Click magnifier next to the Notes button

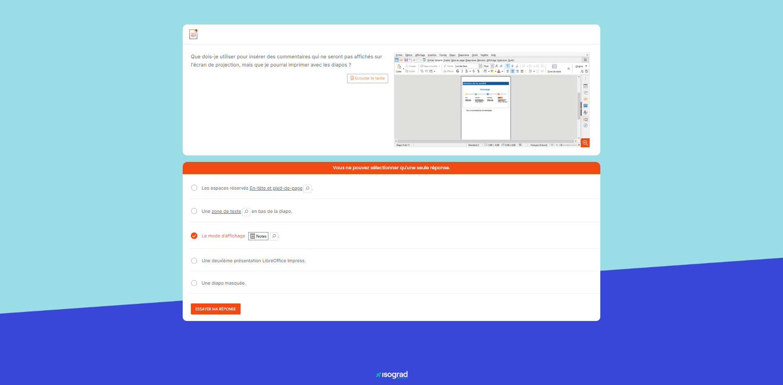pyautogui.click(x=274, y=236)
